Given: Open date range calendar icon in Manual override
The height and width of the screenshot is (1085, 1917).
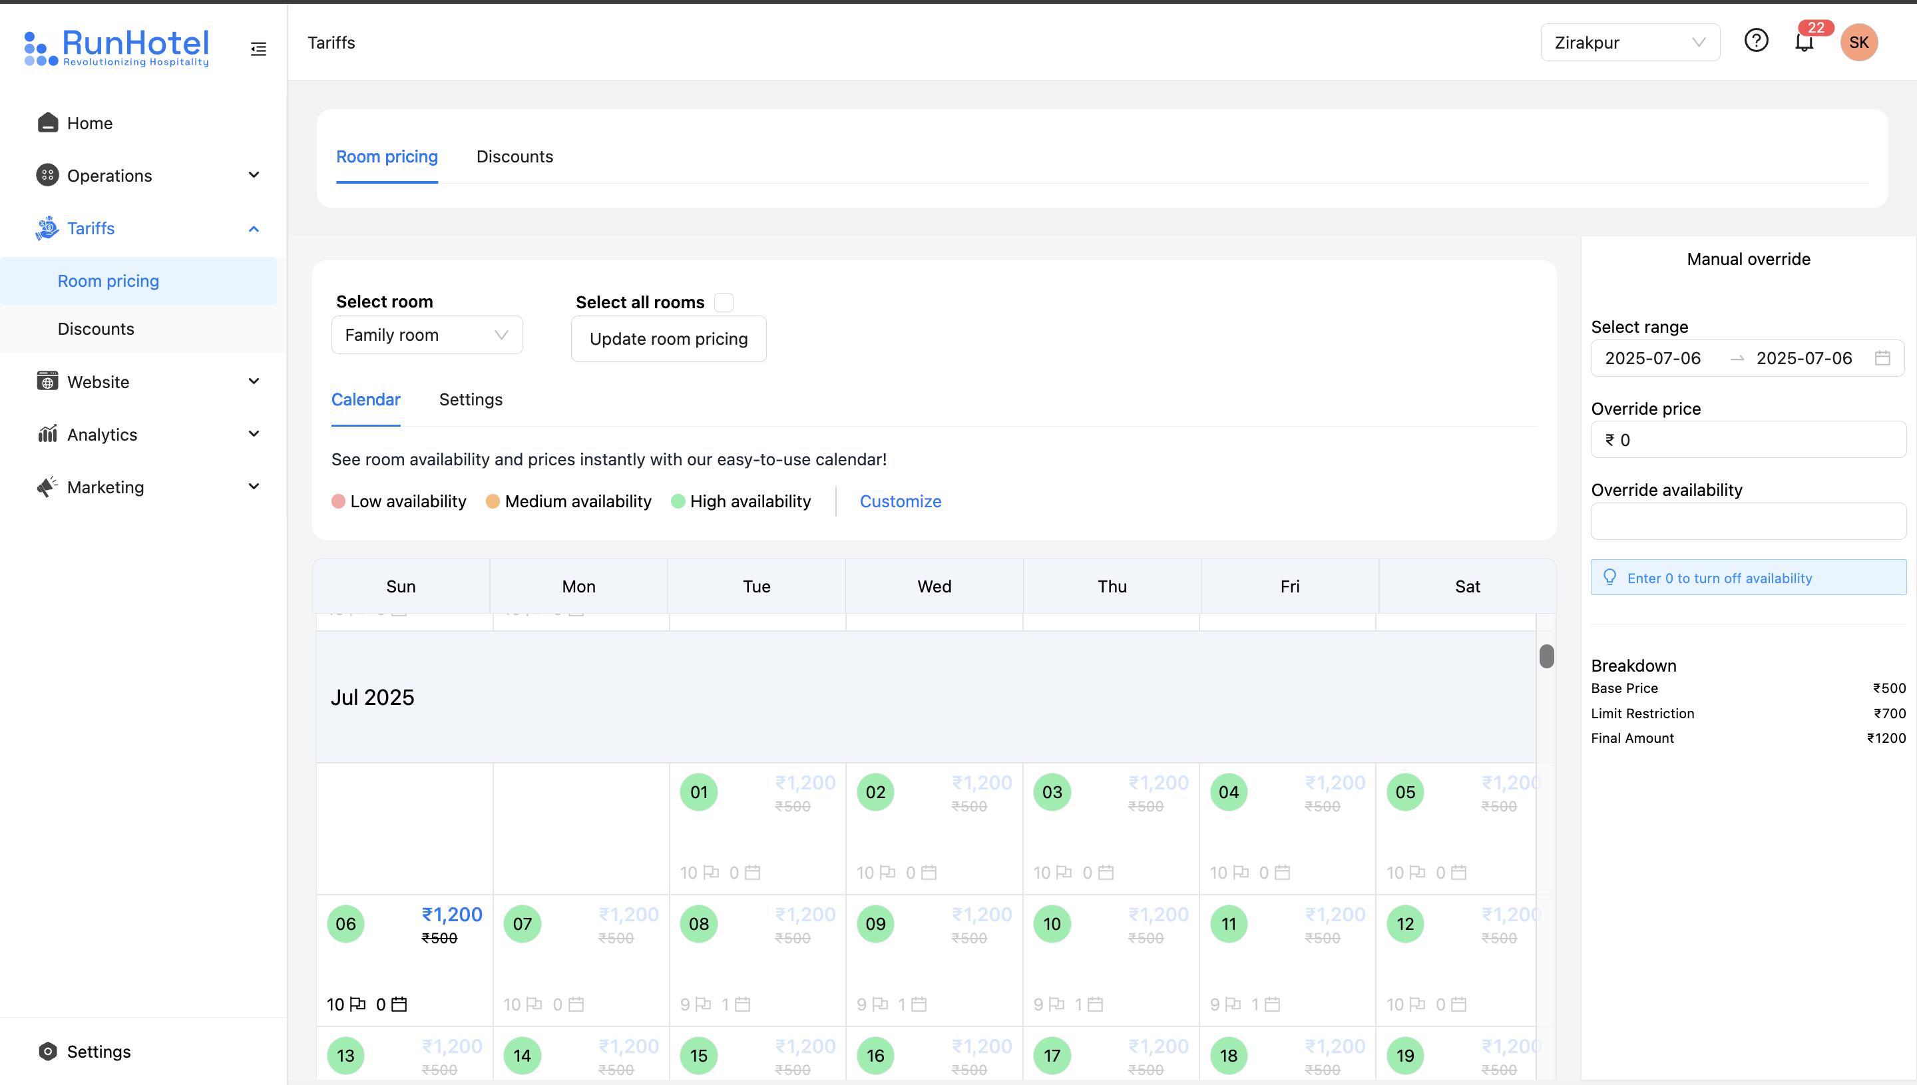Looking at the screenshot, I should [x=1882, y=358].
